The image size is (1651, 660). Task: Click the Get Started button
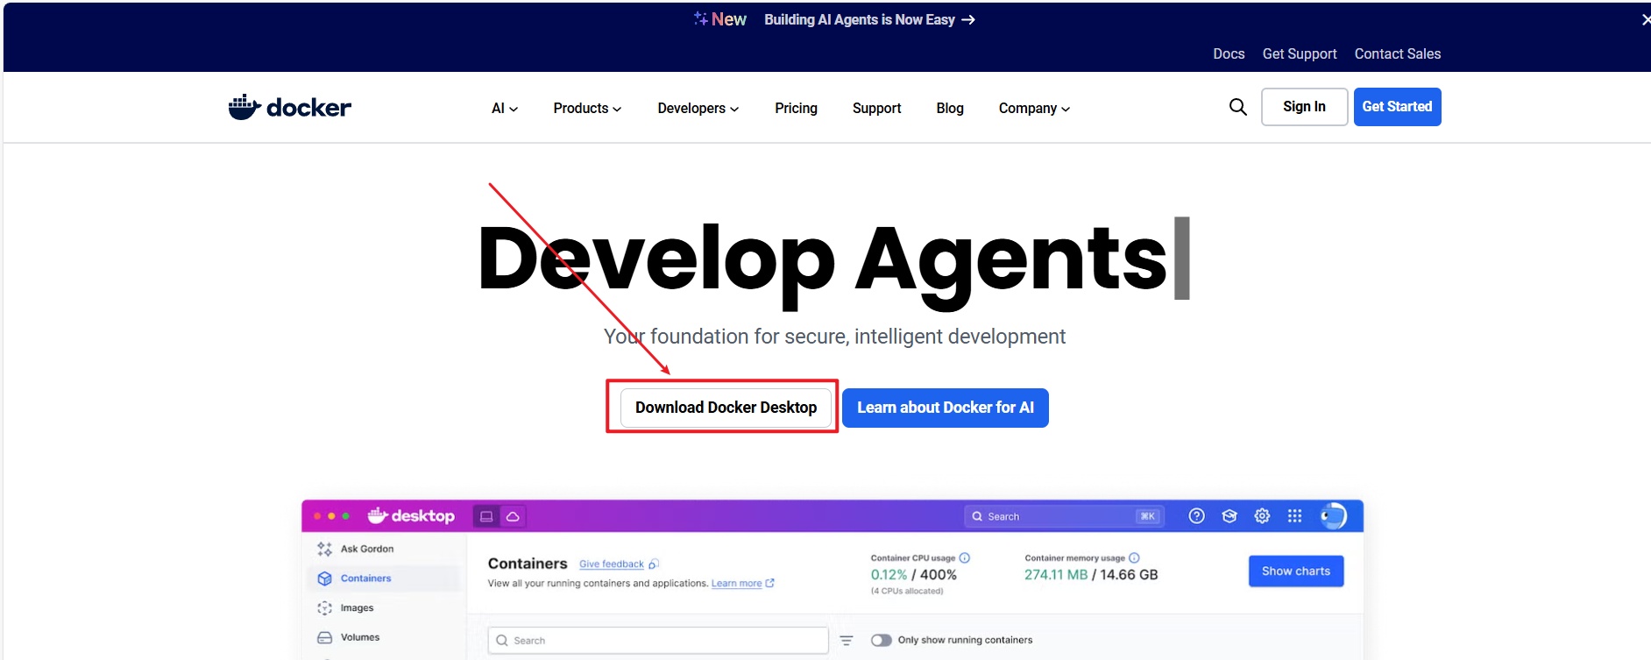(1397, 107)
